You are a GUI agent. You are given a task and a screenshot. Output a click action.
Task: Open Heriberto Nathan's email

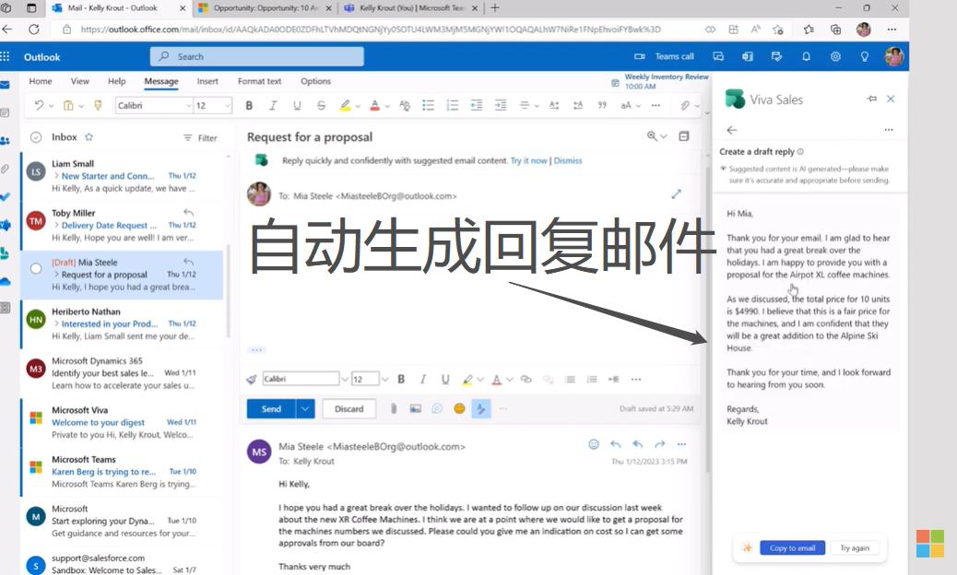[x=124, y=323]
